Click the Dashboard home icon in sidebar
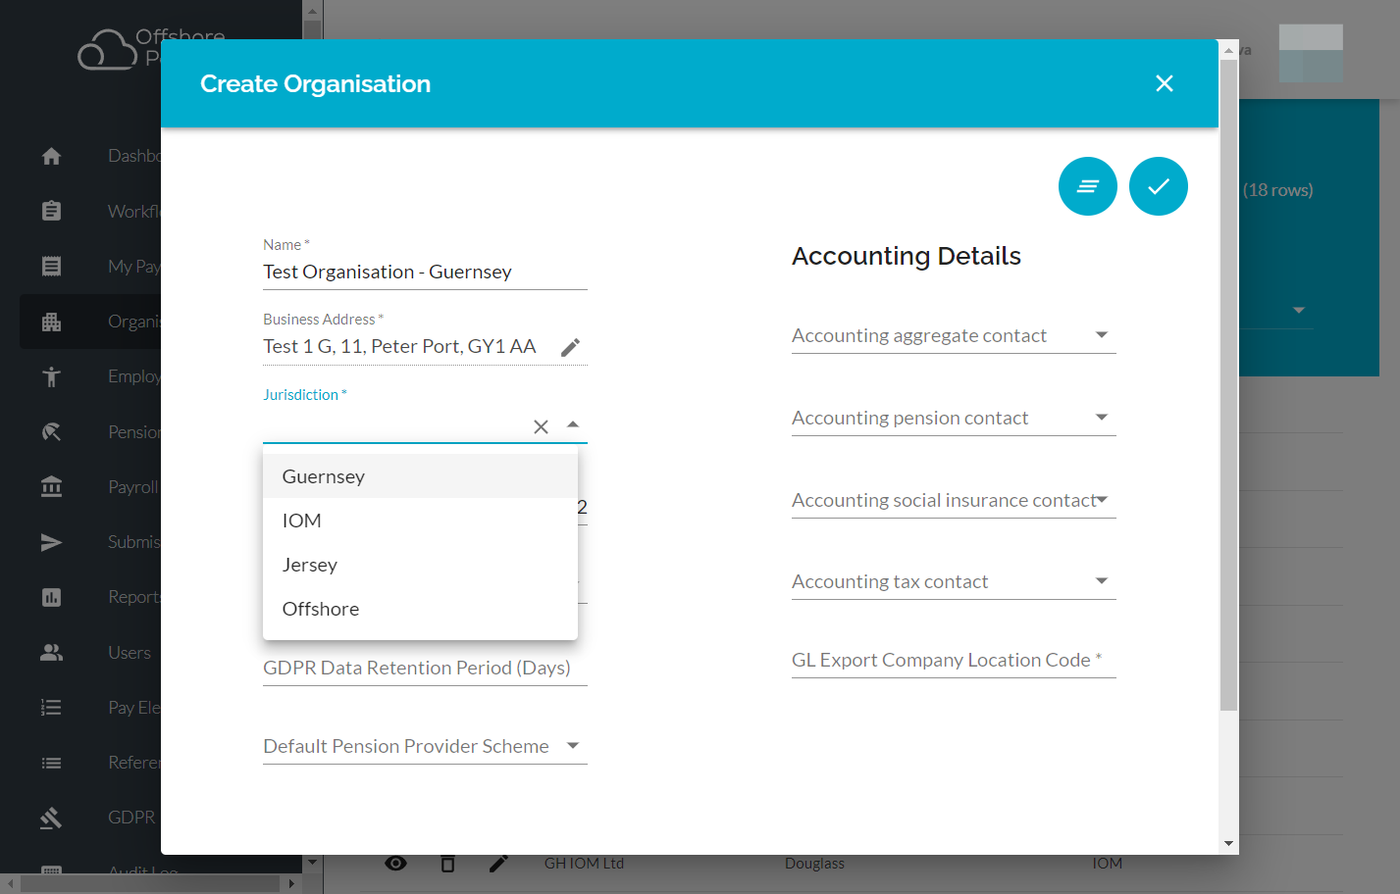1400x894 pixels. click(x=52, y=156)
